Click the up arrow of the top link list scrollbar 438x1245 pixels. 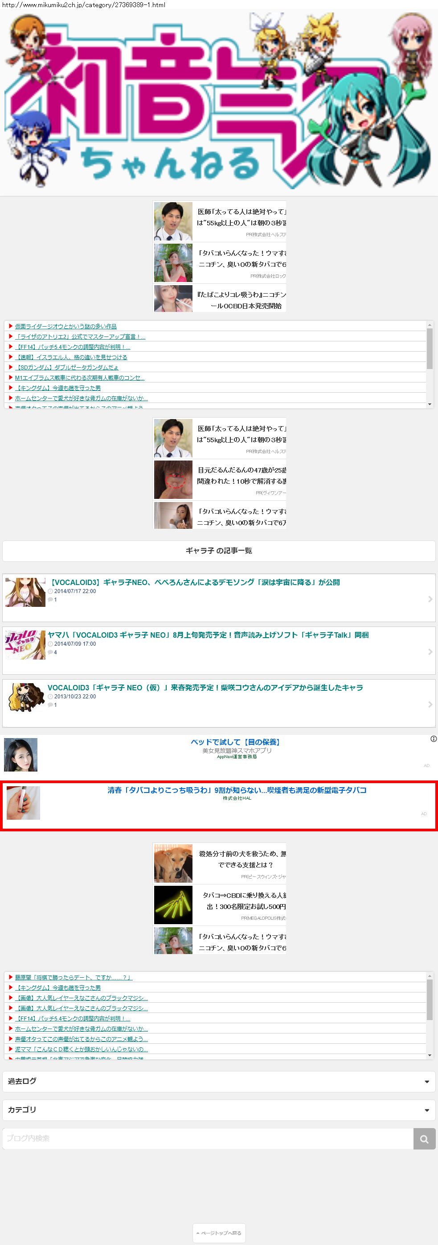430,325
